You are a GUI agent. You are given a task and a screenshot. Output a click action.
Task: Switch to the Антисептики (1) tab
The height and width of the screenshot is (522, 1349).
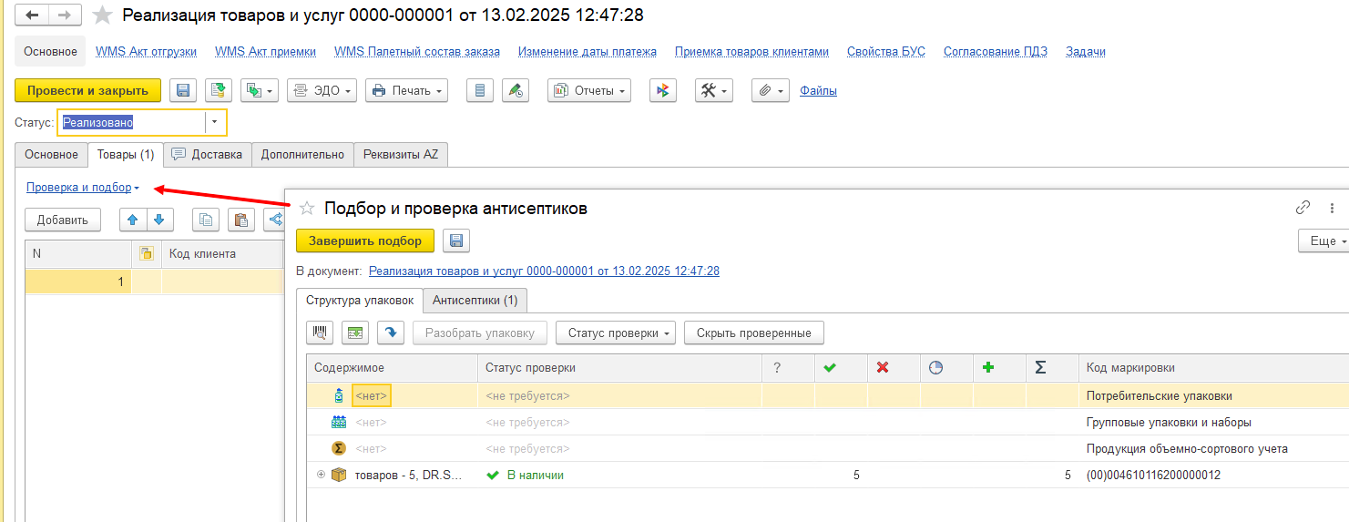pos(475,300)
